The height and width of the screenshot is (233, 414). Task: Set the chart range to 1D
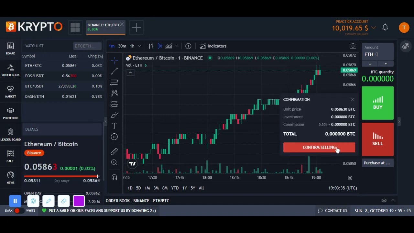[x=130, y=188]
